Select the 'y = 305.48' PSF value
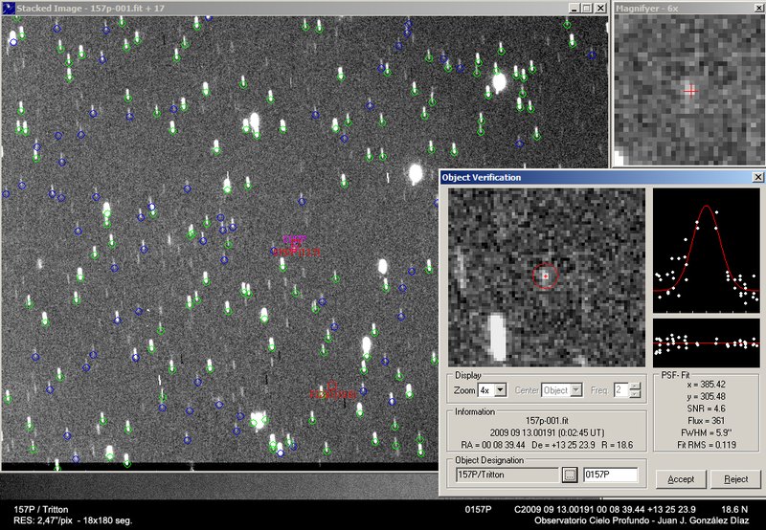766x530 pixels. tap(707, 397)
